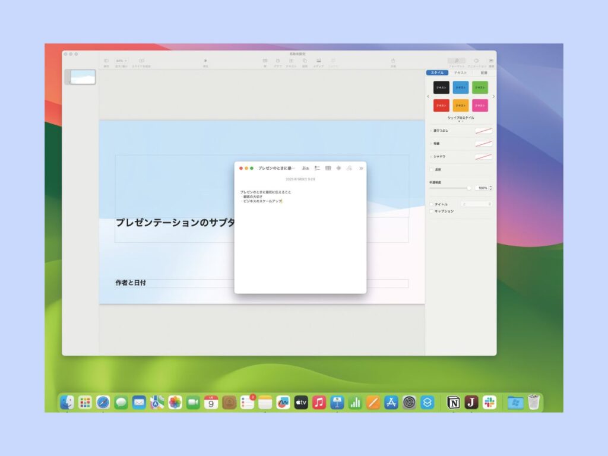Apply the blue shape style
Screen dimensions: 608x456
461,88
